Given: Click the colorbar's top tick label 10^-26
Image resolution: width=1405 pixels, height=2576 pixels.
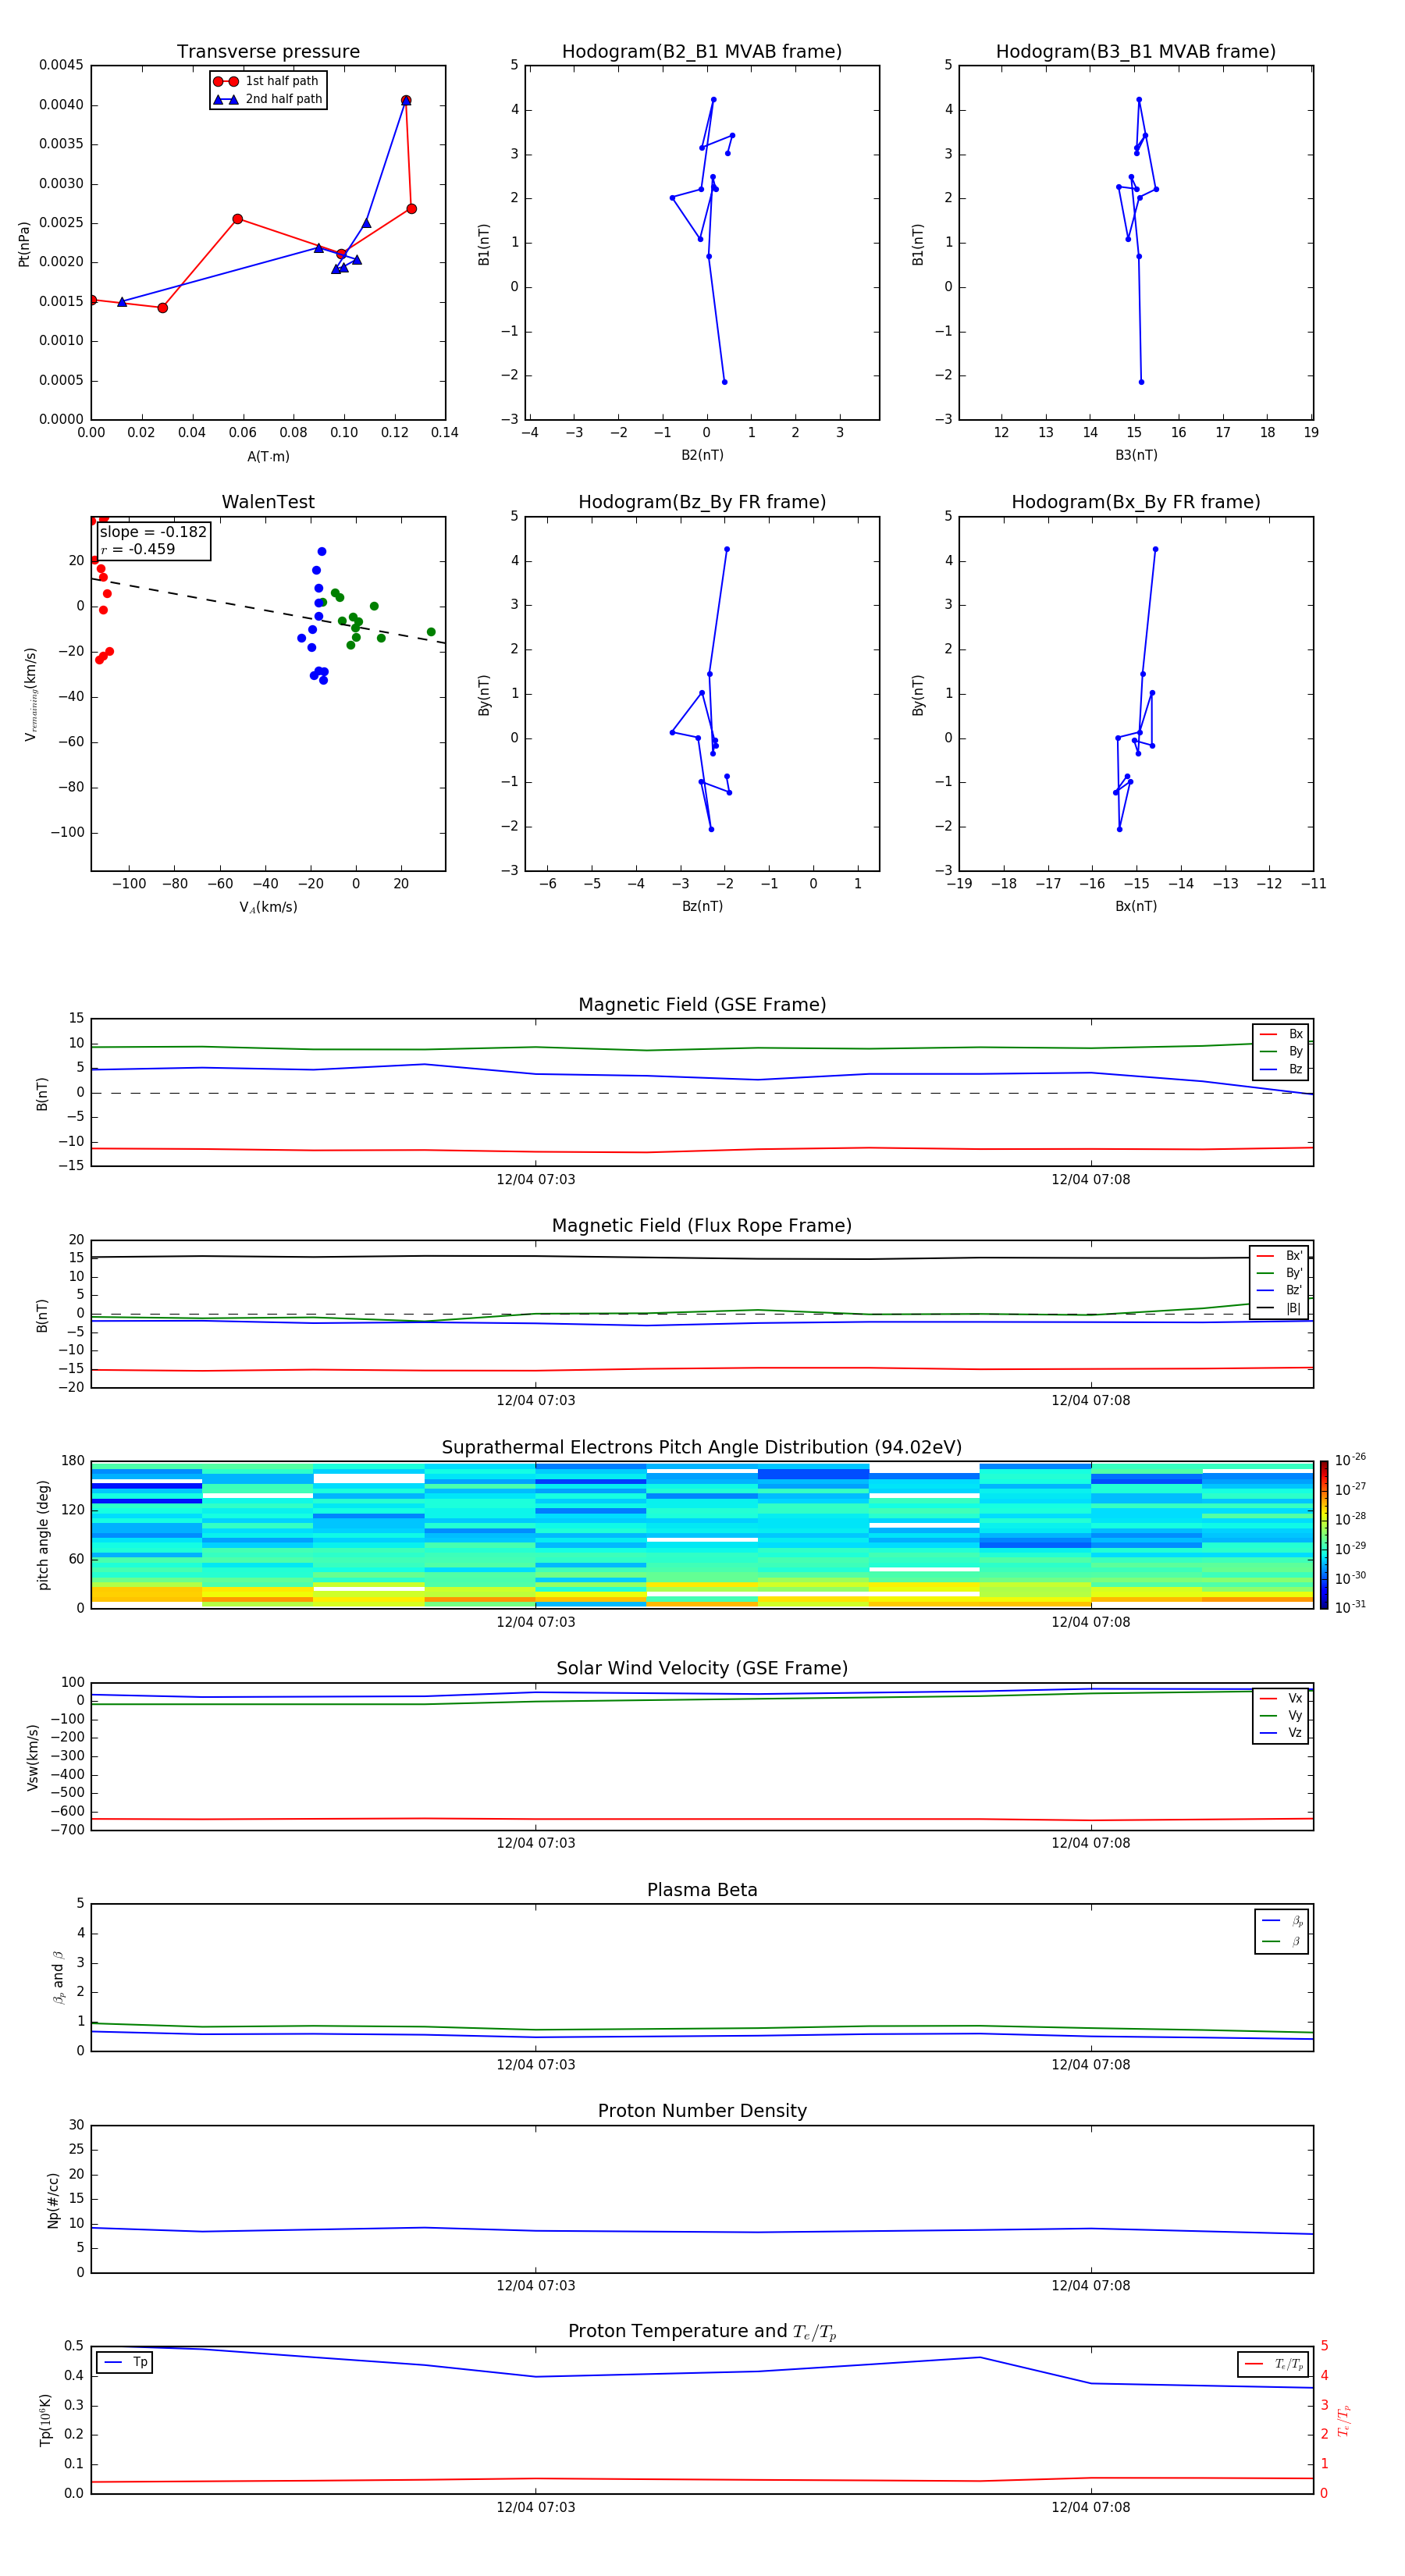Looking at the screenshot, I should (1350, 1459).
